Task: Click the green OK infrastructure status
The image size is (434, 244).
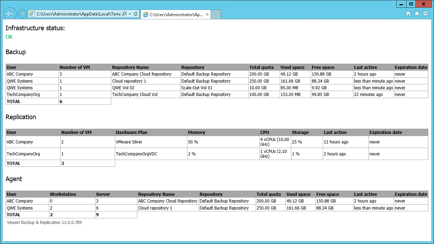Action: [x=9, y=37]
